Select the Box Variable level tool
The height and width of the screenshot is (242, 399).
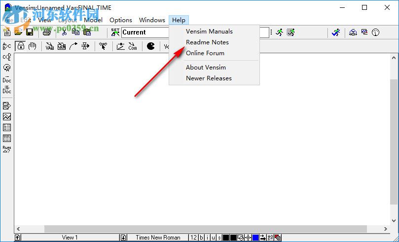tap(62, 46)
